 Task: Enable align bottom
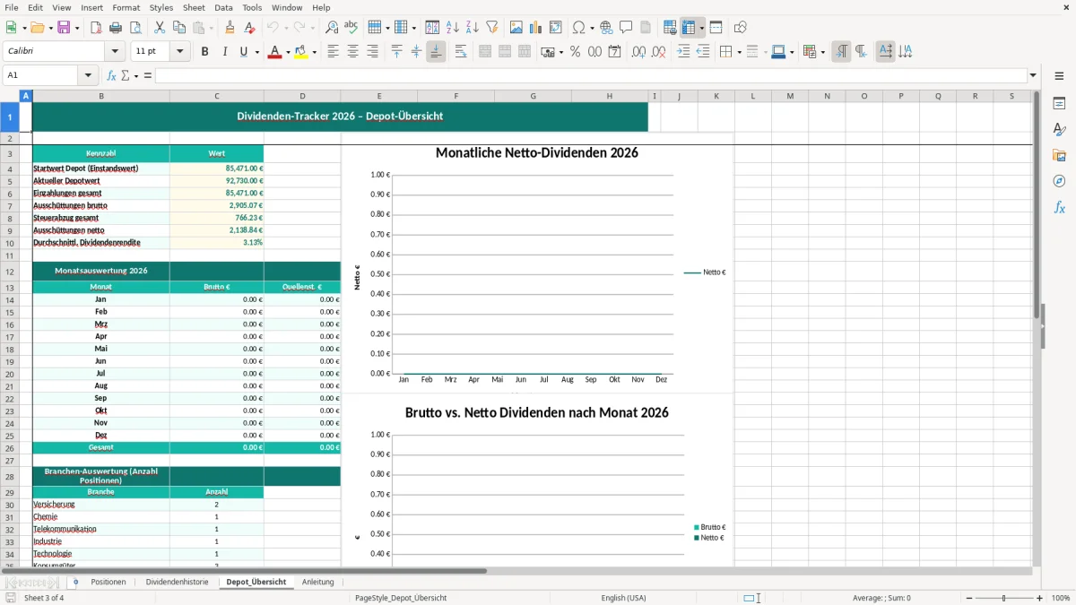pyautogui.click(x=436, y=52)
